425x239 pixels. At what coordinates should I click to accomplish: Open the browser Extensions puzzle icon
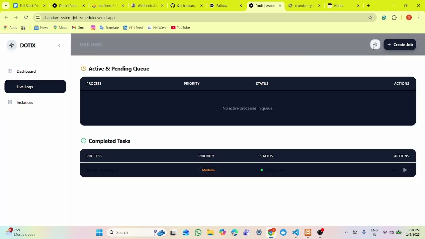point(394,18)
